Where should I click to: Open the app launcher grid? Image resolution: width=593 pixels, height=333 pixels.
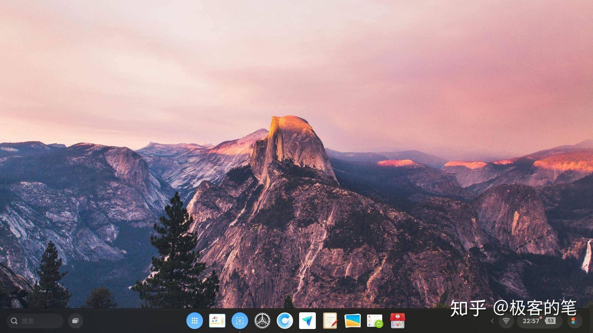pos(195,321)
